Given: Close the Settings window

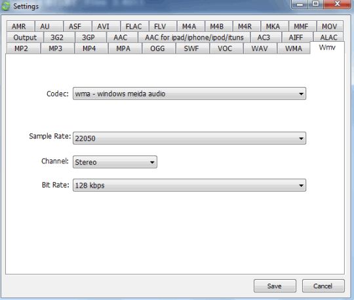Looking at the screenshot, I should [338, 4].
